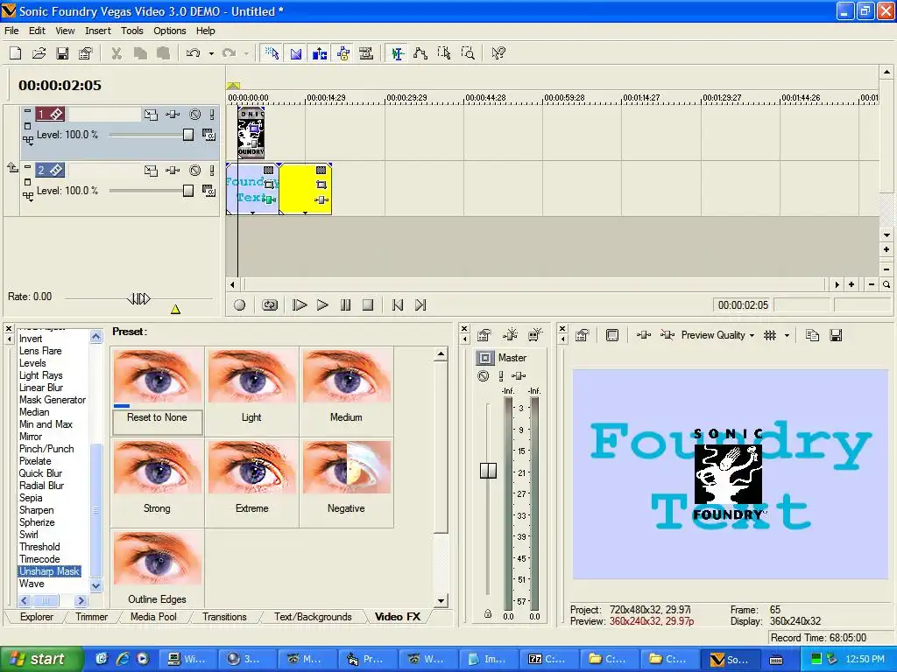The height and width of the screenshot is (672, 897).
Task: Toggle Auto Ripple toolbar button
Action: pos(320,53)
